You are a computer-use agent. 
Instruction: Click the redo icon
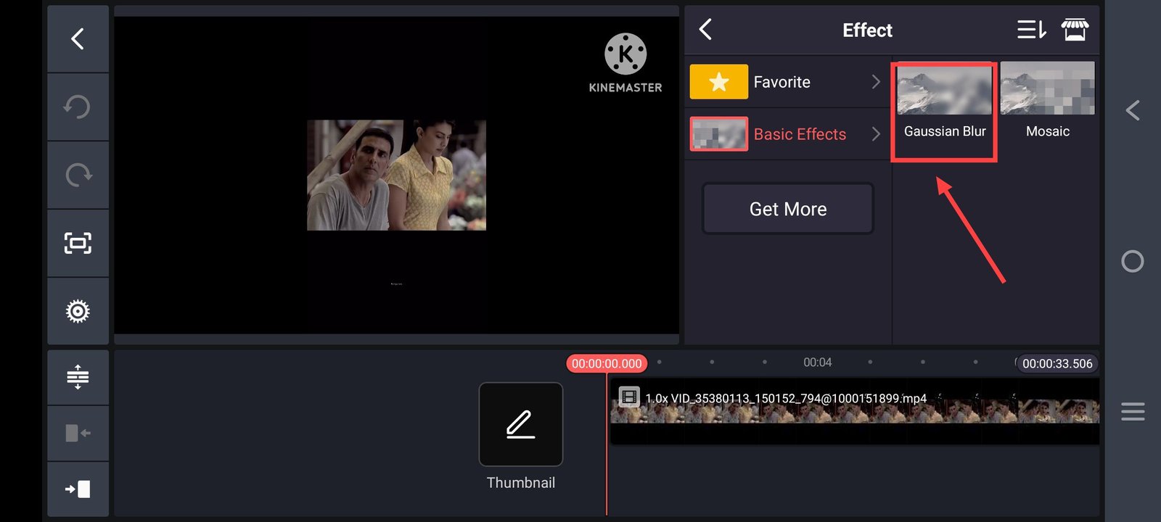pyautogui.click(x=78, y=175)
